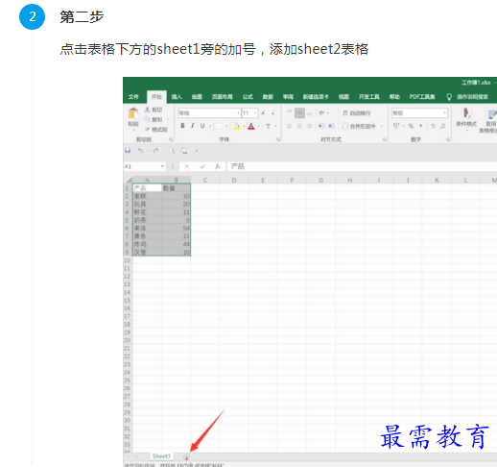The image size is (497, 467).
Task: Toggle Underline formatting
Action: pos(202,126)
